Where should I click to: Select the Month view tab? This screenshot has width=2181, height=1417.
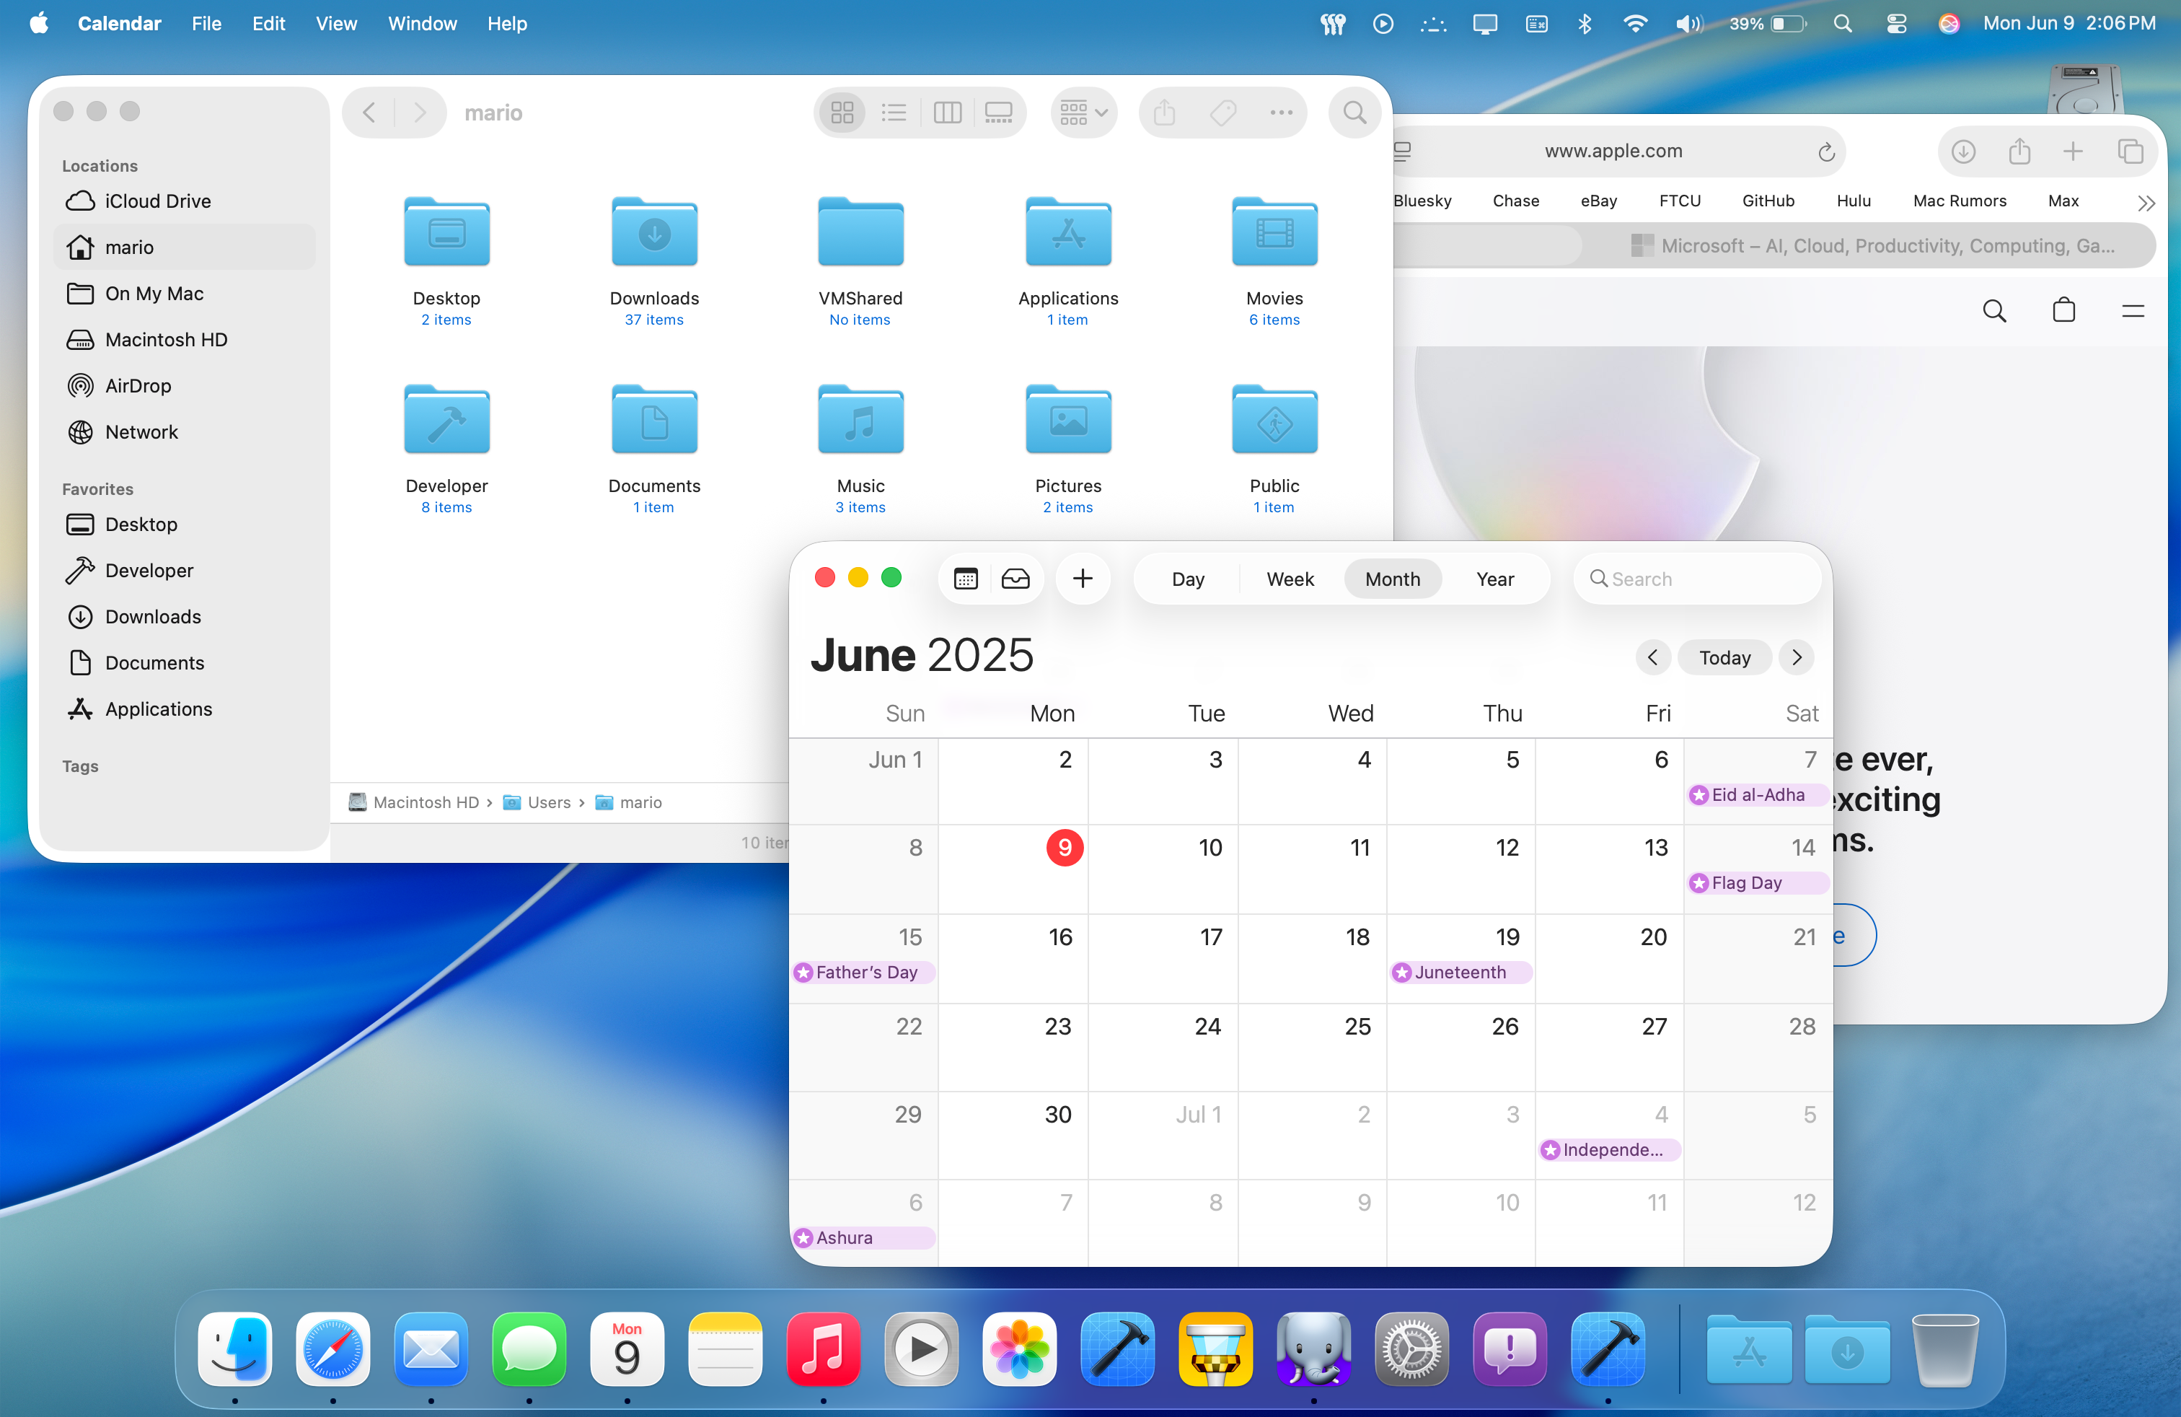[1392, 579]
